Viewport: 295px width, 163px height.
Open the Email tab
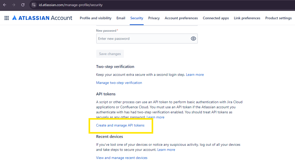click(x=121, y=18)
